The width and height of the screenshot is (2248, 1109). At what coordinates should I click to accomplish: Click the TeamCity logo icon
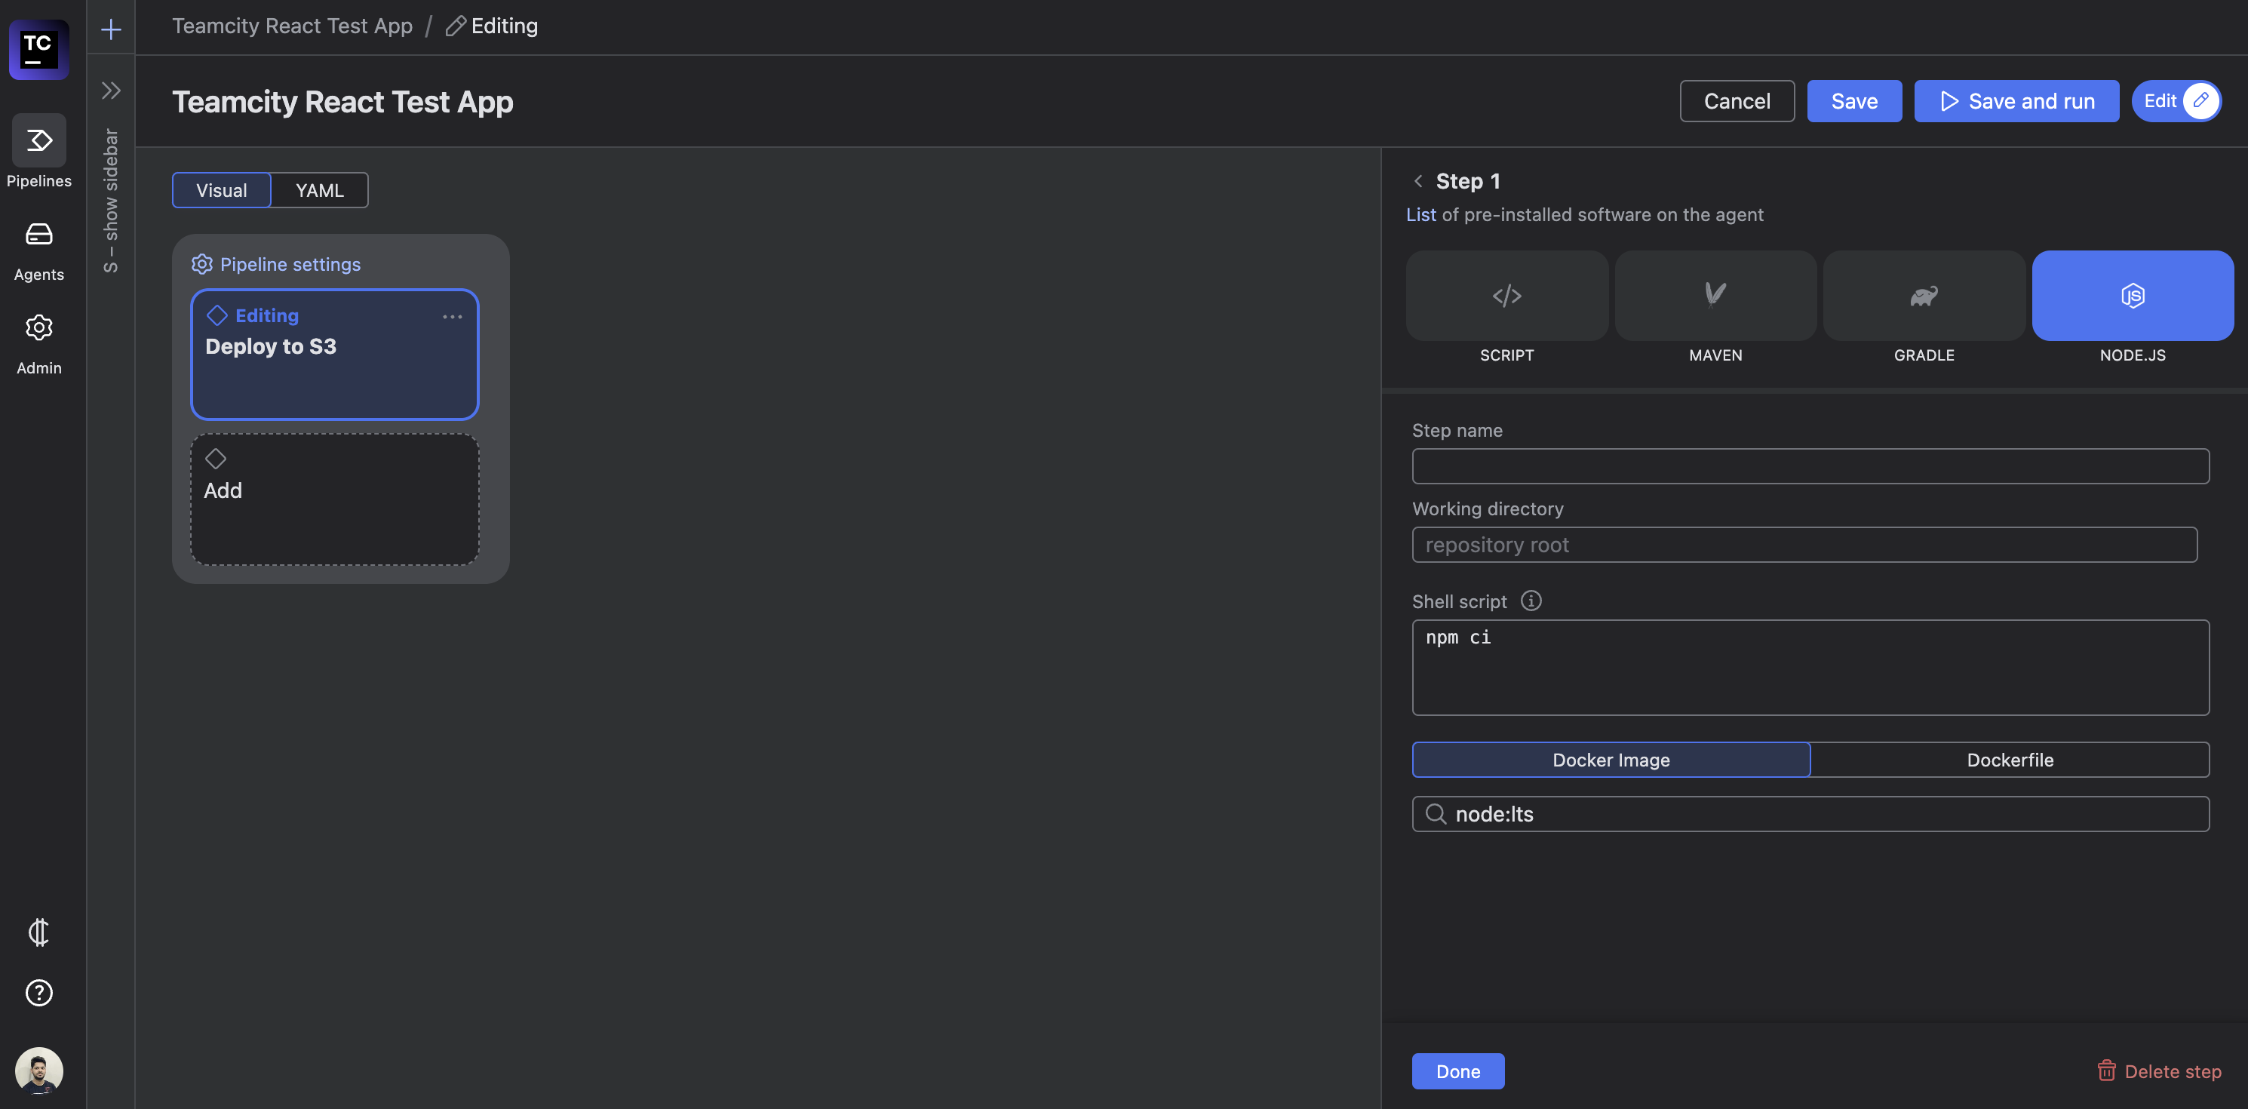[38, 50]
